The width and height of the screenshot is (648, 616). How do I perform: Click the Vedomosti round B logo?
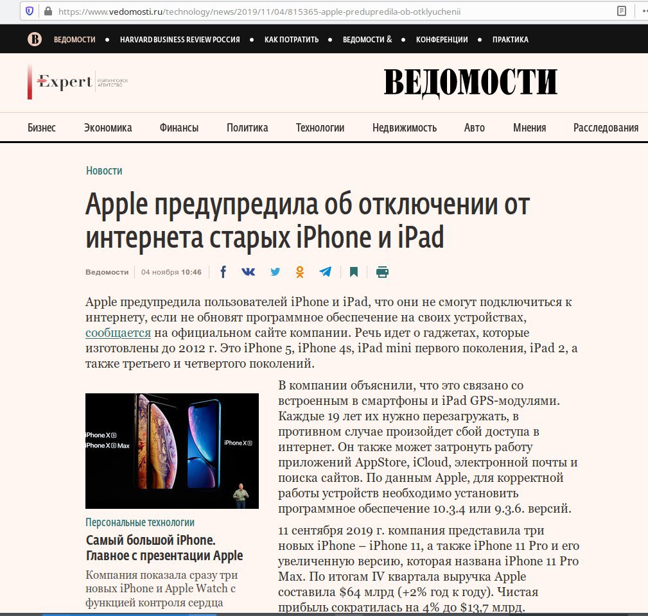click(x=35, y=39)
